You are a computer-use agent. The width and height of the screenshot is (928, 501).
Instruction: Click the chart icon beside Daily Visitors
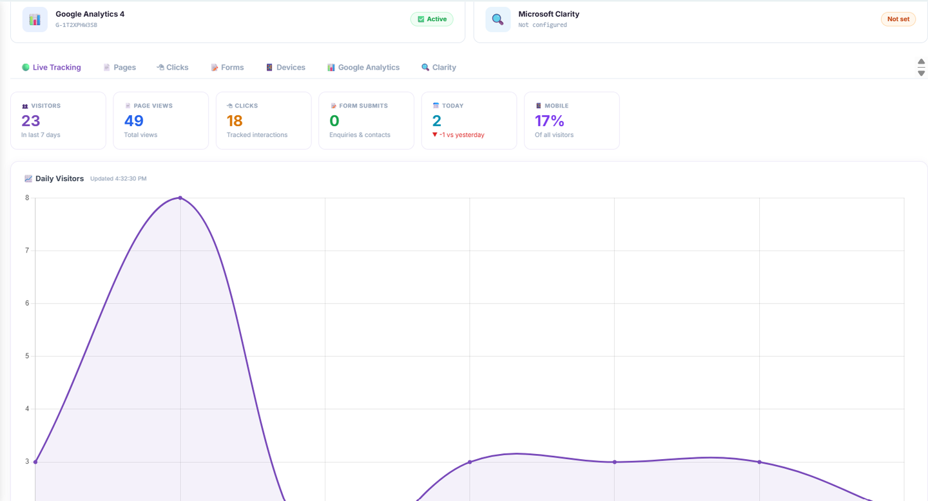point(28,178)
